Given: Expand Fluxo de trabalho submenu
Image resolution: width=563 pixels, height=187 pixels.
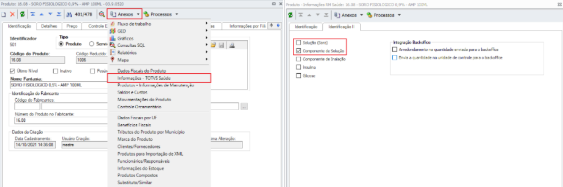Looking at the screenshot, I should (159, 24).
